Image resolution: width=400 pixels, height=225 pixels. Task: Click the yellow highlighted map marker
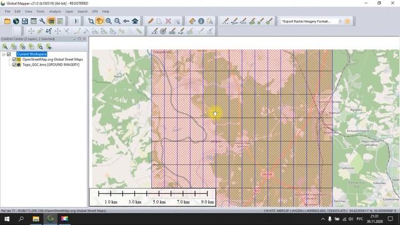tap(215, 113)
